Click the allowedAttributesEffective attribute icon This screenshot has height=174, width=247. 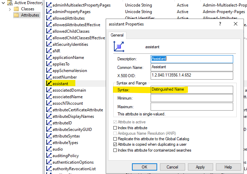pos(49,25)
